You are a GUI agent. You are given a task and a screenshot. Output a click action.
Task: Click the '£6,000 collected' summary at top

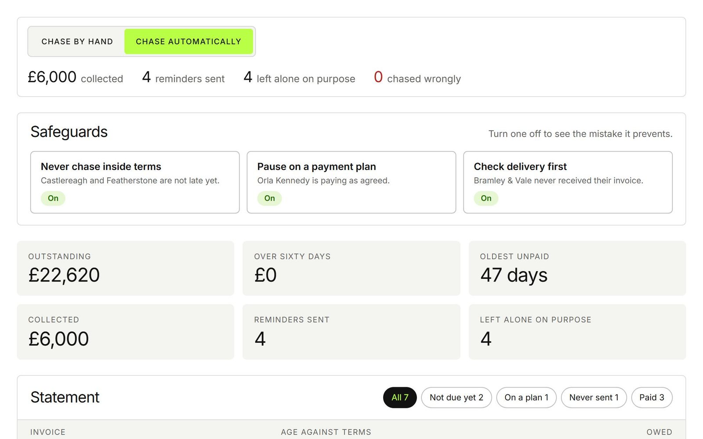click(x=75, y=78)
